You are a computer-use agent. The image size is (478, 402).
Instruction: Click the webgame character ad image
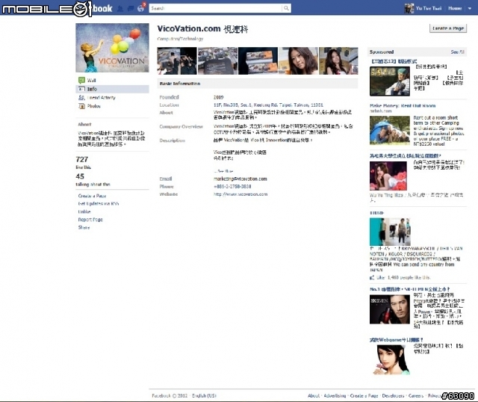[x=391, y=360]
